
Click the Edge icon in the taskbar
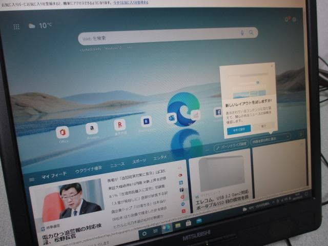[x=167, y=228]
